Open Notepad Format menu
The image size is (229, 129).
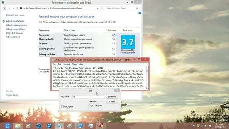tap(67, 64)
